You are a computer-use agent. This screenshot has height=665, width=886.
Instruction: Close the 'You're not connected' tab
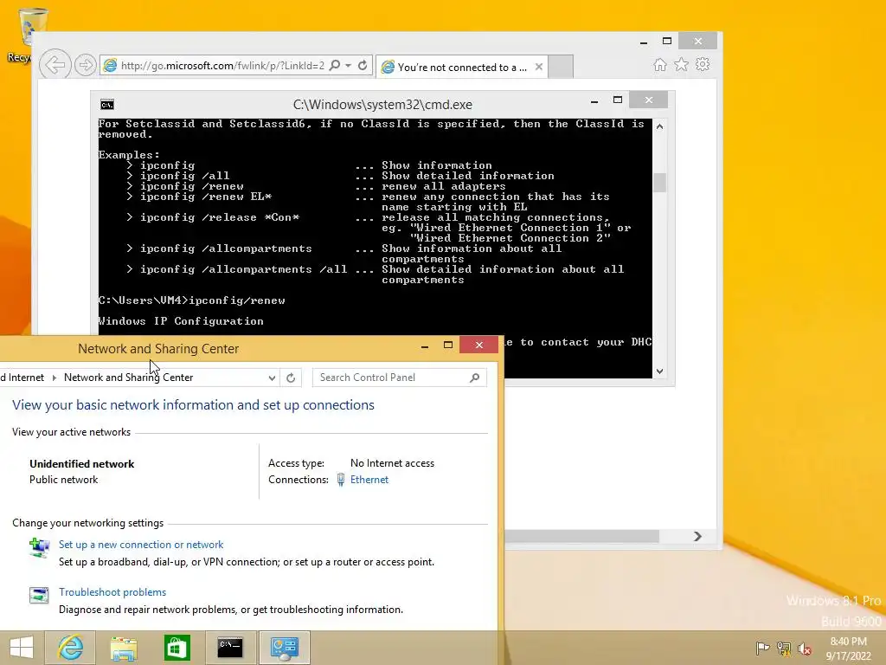click(539, 67)
